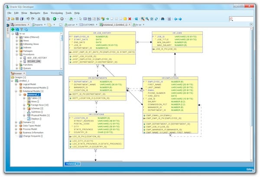
Task: Click the Zoom In magnifier icon
Action: tap(143, 19)
